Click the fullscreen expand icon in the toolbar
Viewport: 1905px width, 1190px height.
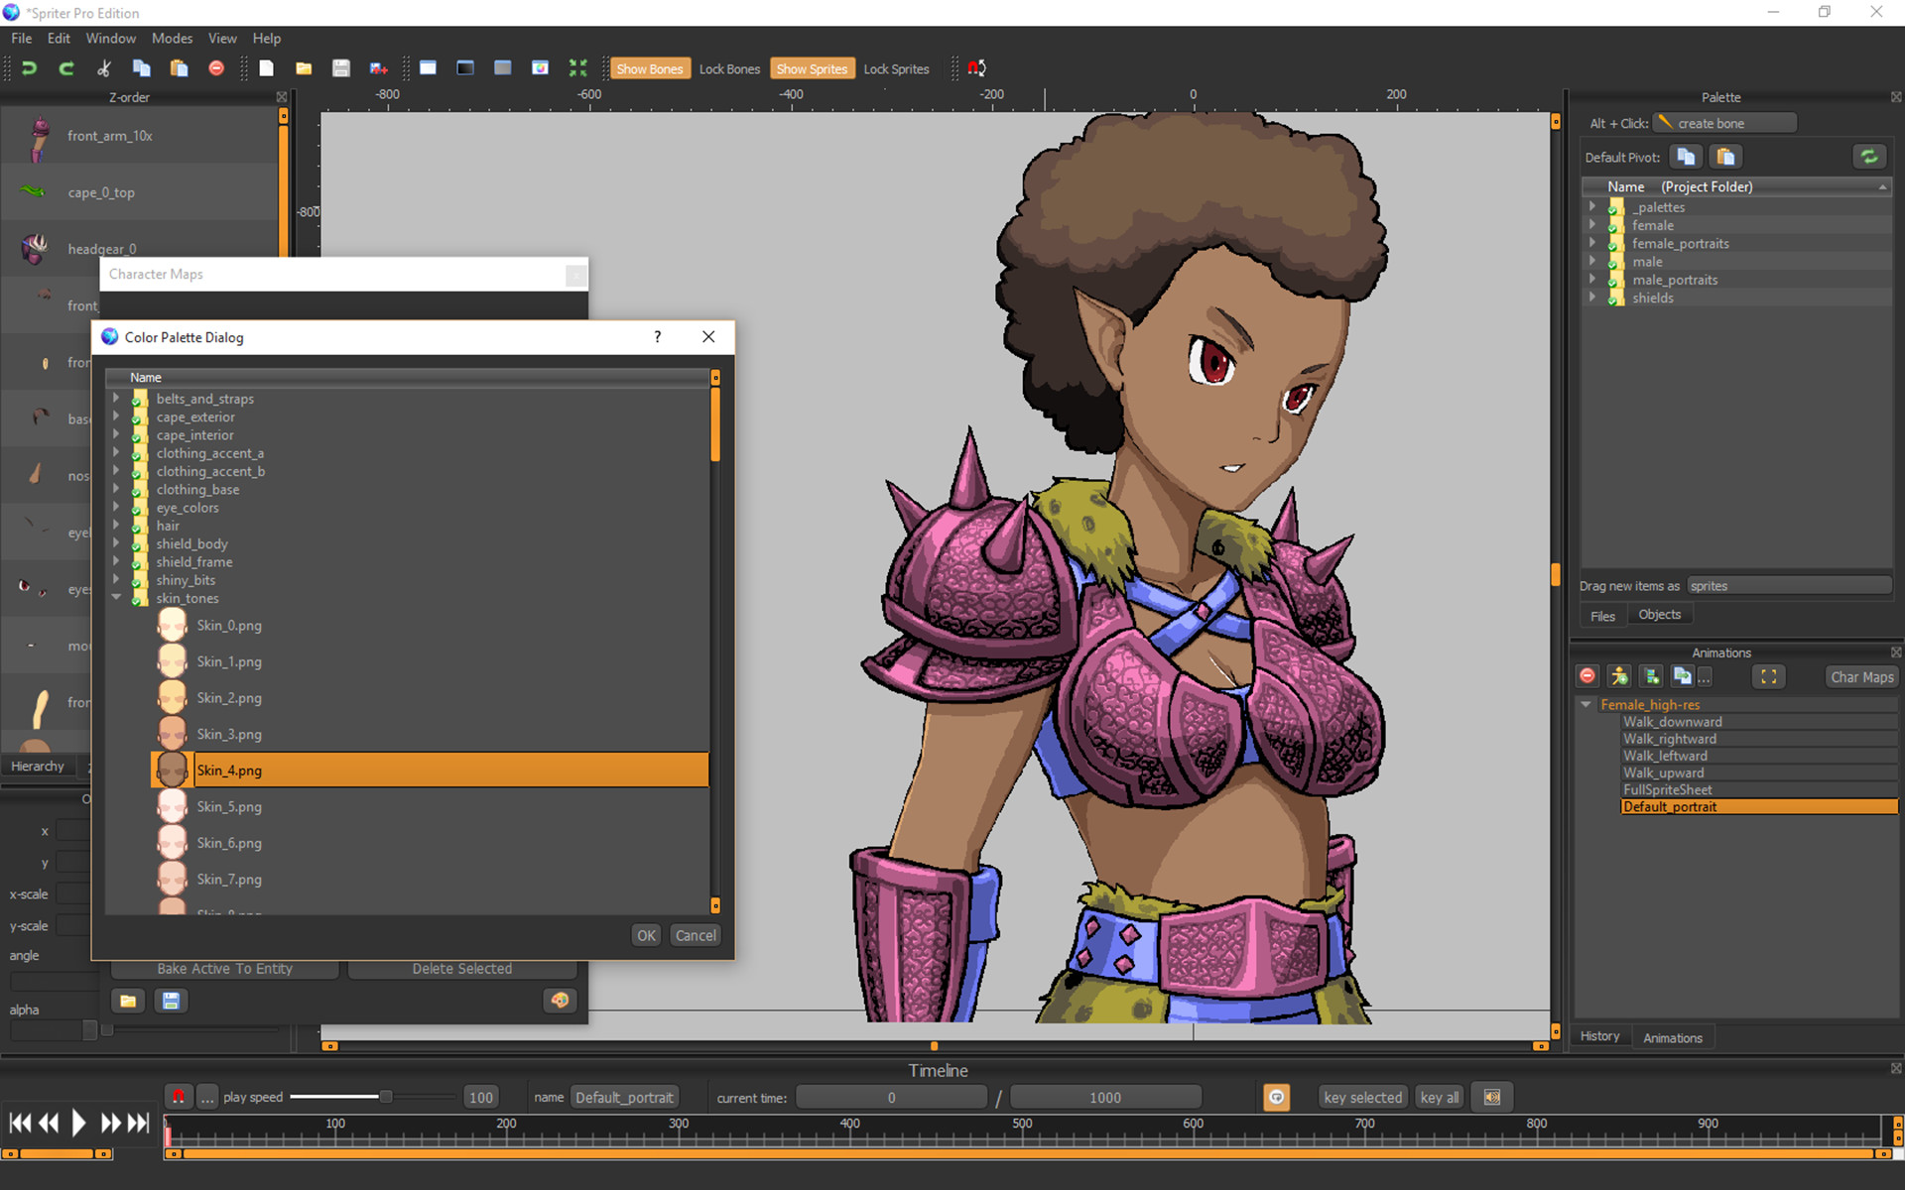(x=577, y=67)
